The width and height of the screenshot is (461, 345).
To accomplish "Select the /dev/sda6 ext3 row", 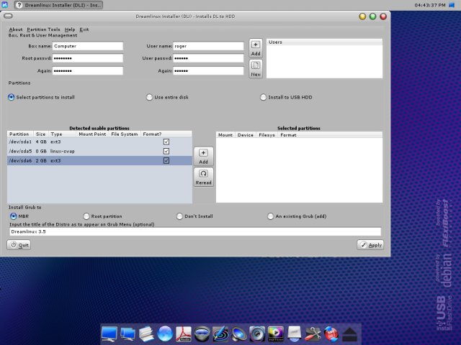I will tap(99, 160).
